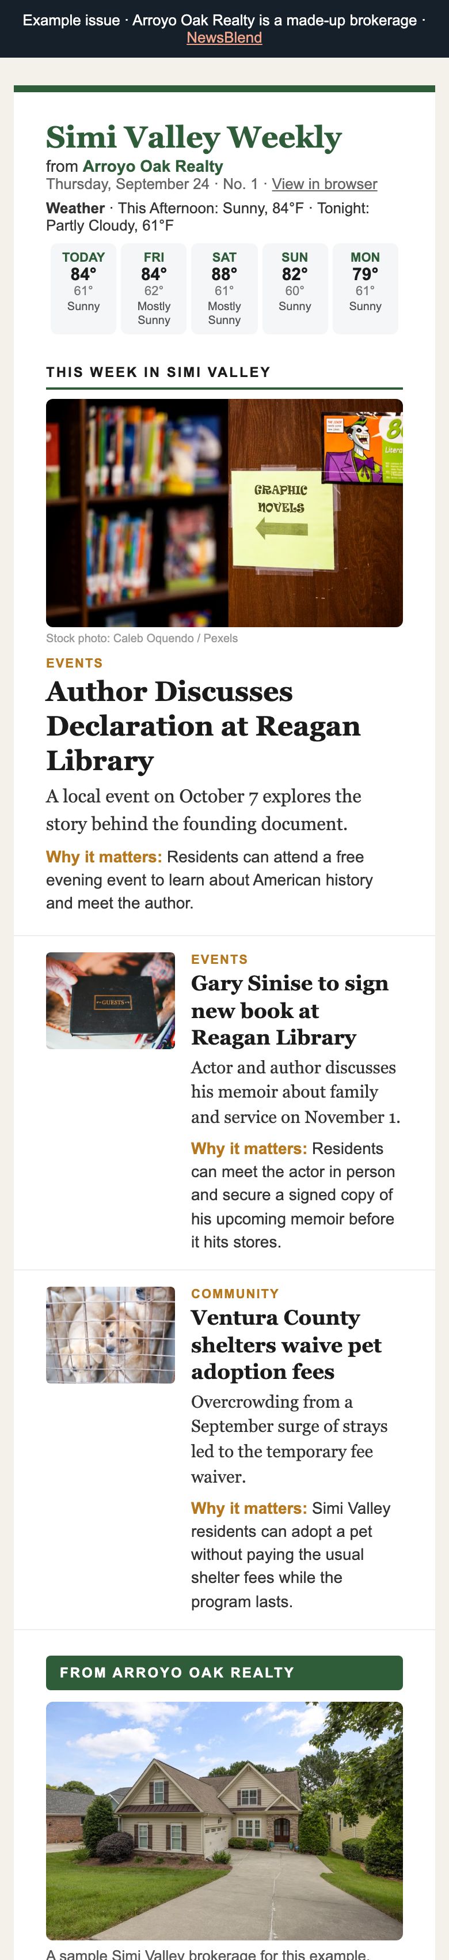Click the EVENTS label above Gary Sinise story
Image resolution: width=449 pixels, height=1960 pixels.
[219, 959]
